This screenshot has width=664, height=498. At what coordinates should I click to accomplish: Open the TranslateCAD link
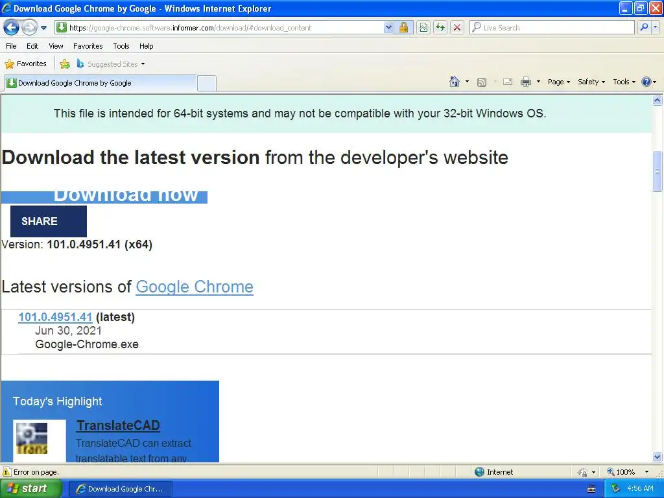pos(118,425)
